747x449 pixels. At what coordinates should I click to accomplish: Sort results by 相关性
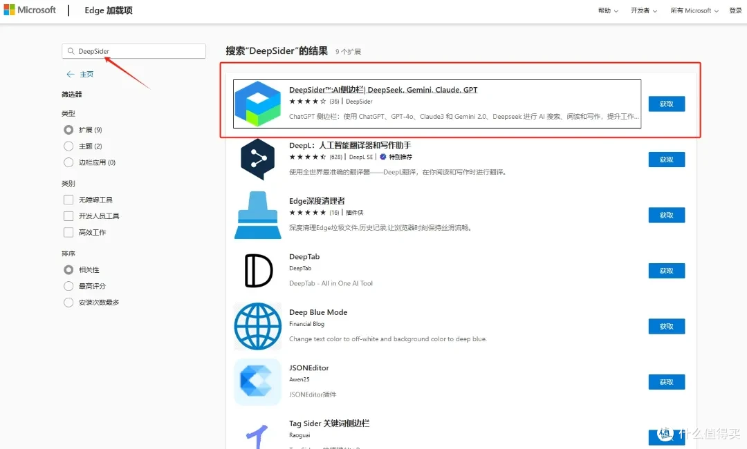68,269
